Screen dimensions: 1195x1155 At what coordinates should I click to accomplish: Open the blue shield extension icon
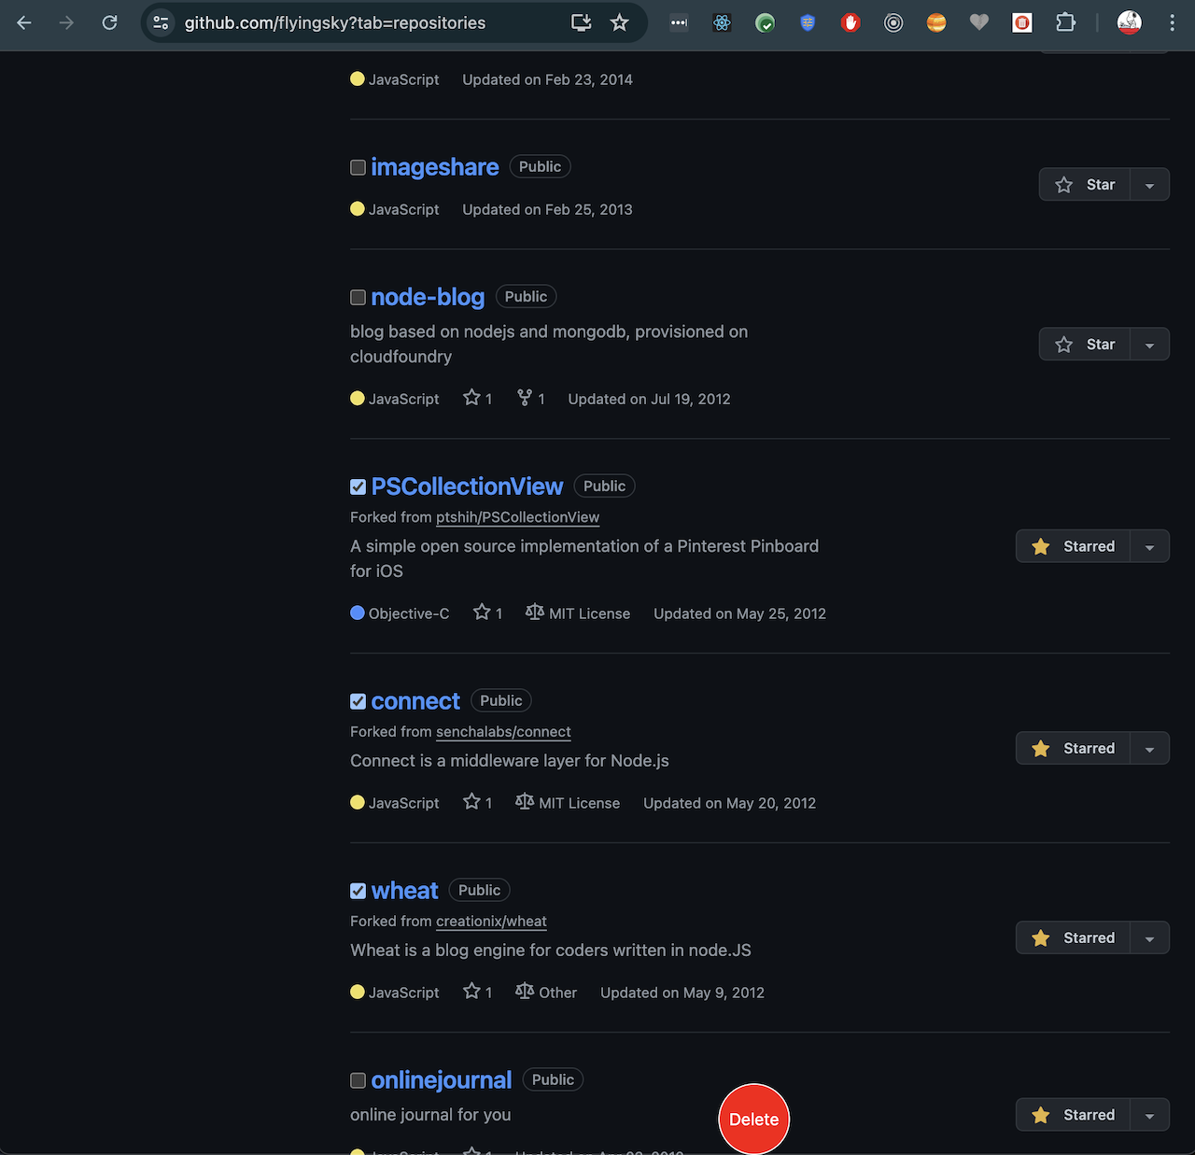pyautogui.click(x=808, y=22)
